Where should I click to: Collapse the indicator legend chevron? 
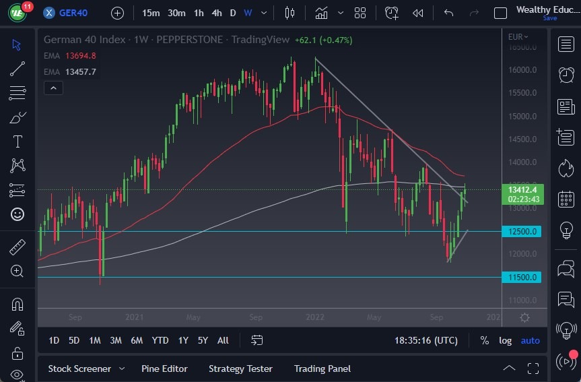point(53,88)
